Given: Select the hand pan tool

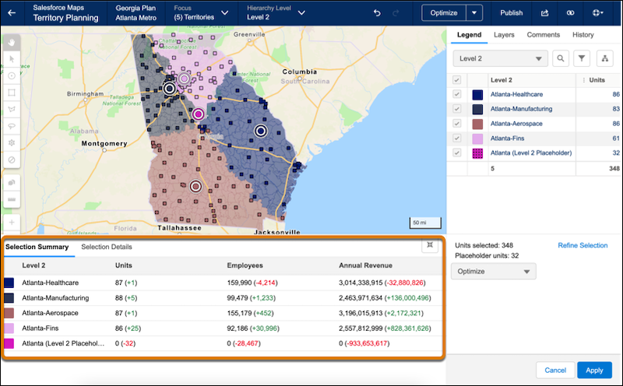Looking at the screenshot, I should click(12, 42).
